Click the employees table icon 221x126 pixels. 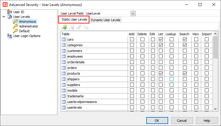(x=64, y=56)
